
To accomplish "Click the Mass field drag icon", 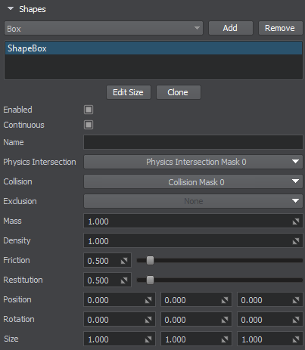I will [296, 221].
